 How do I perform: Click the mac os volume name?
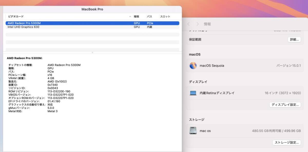205,131
